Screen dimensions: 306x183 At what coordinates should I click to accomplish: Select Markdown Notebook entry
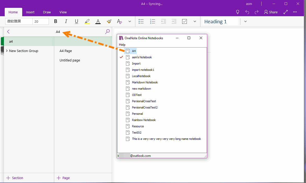click(145, 82)
